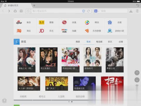Open the 床上关系2 movie poster
The height and width of the screenshot is (106, 141).
(x=48, y=60)
